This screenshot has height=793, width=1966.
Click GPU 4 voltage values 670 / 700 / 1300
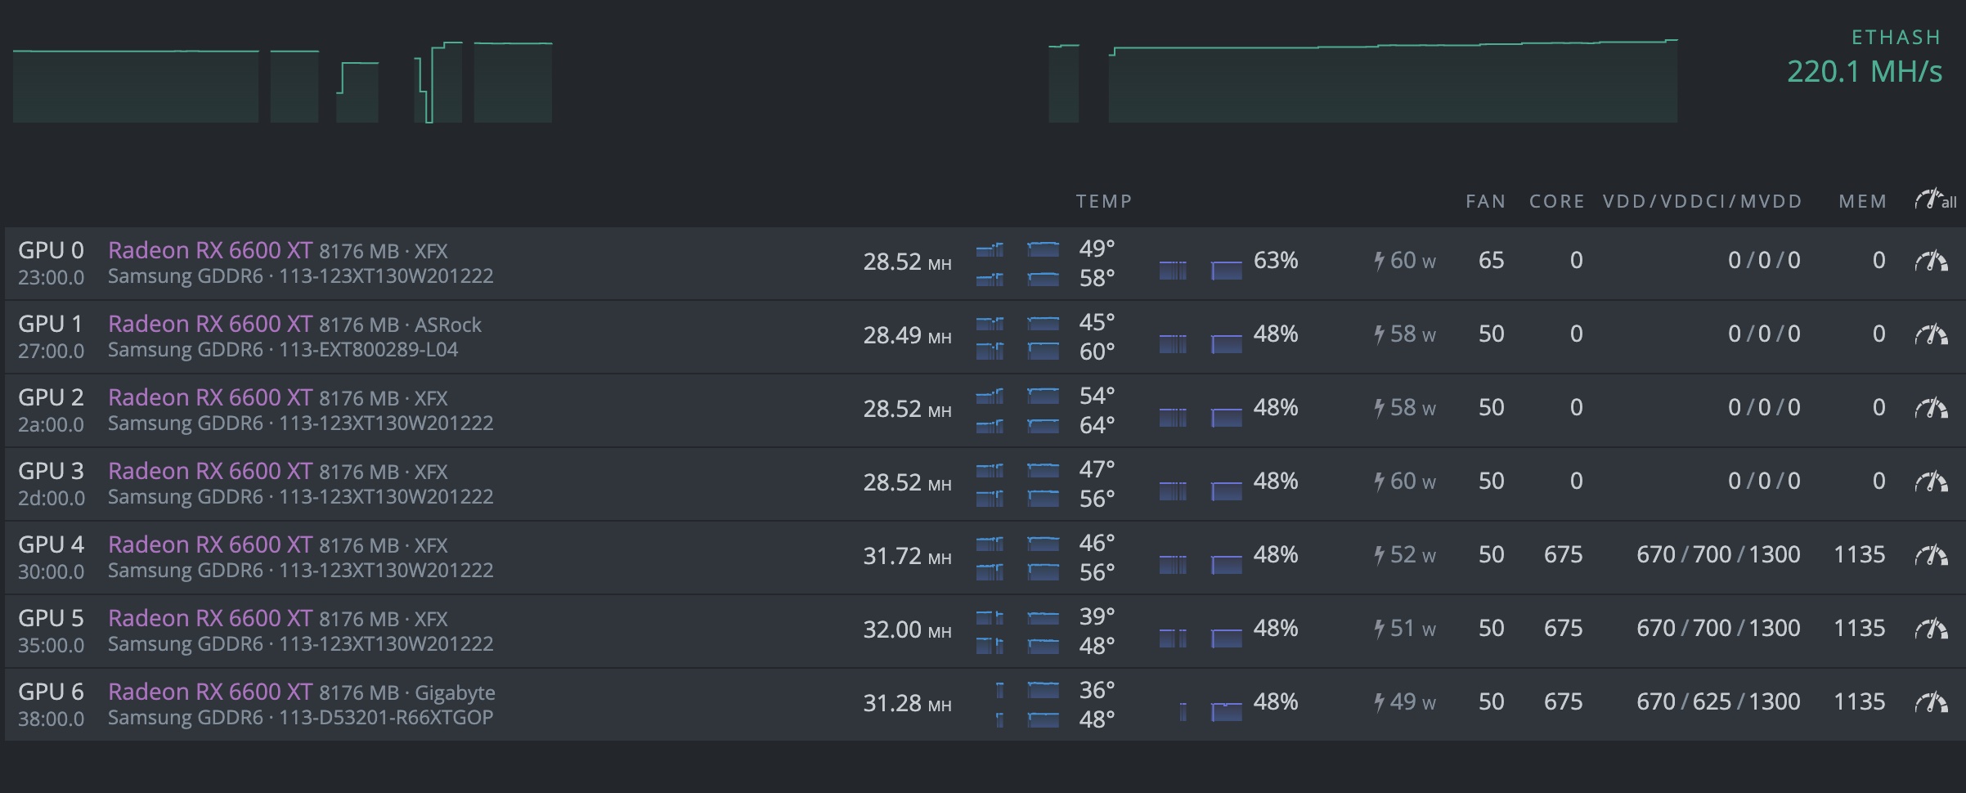click(1717, 555)
